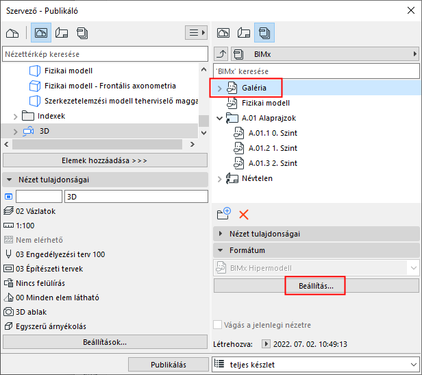Close the Szervező - Publikáló window
This screenshot has height=375, width=422.
(411, 10)
